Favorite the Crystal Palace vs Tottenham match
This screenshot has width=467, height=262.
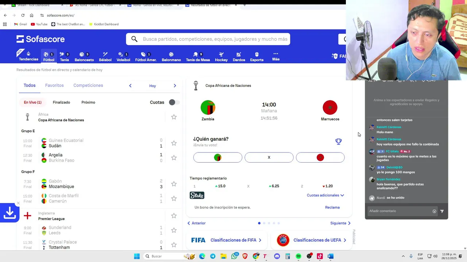tap(174, 245)
